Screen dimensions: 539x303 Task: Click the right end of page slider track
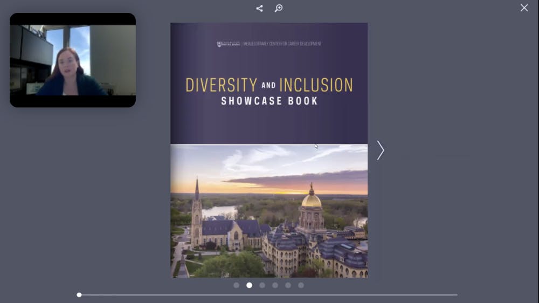pos(455,295)
